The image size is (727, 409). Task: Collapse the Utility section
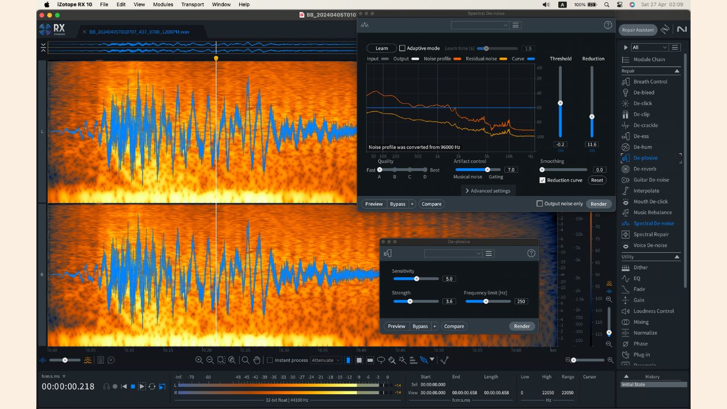pyautogui.click(x=677, y=257)
